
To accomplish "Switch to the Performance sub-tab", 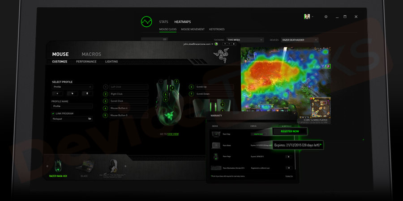I will 86,62.
